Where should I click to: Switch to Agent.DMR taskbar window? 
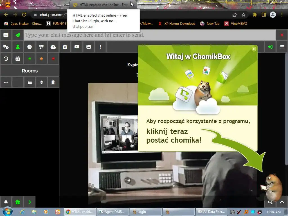click(x=112, y=212)
